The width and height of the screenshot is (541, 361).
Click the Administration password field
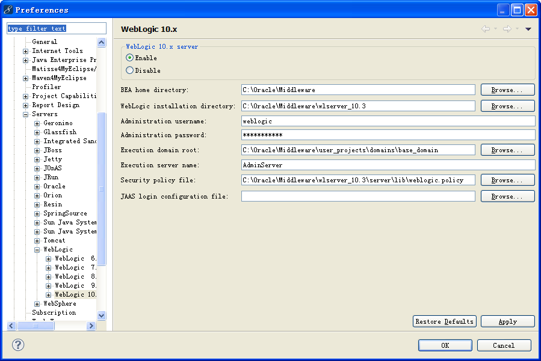click(x=388, y=135)
